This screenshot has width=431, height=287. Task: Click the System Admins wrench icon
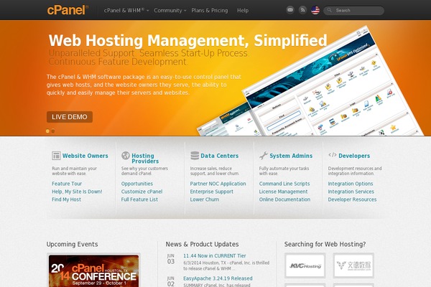click(x=264, y=156)
